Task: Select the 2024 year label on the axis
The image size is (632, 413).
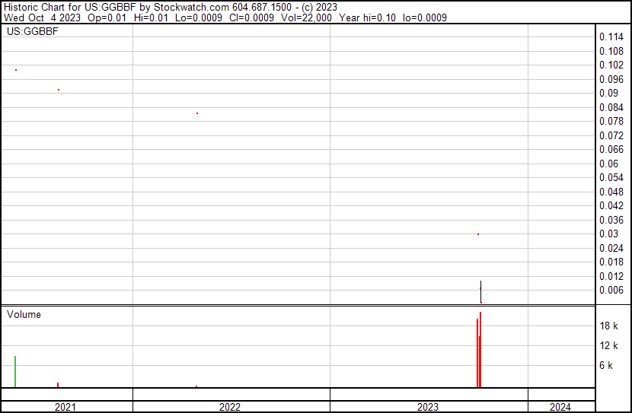Action: (x=560, y=407)
